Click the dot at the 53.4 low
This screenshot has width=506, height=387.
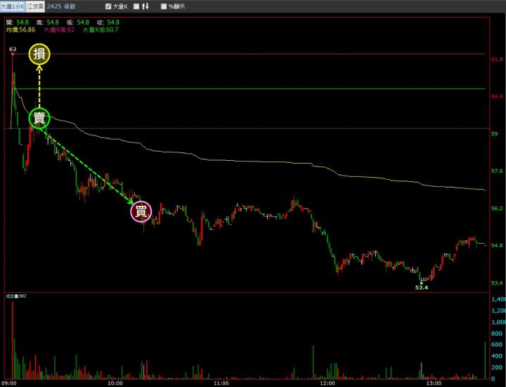(421, 283)
